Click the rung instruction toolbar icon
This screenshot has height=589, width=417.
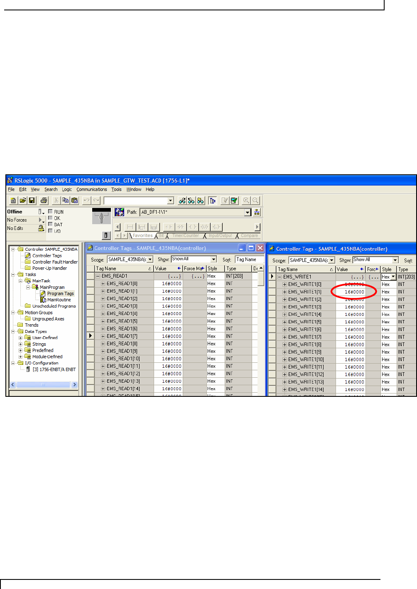130,227
